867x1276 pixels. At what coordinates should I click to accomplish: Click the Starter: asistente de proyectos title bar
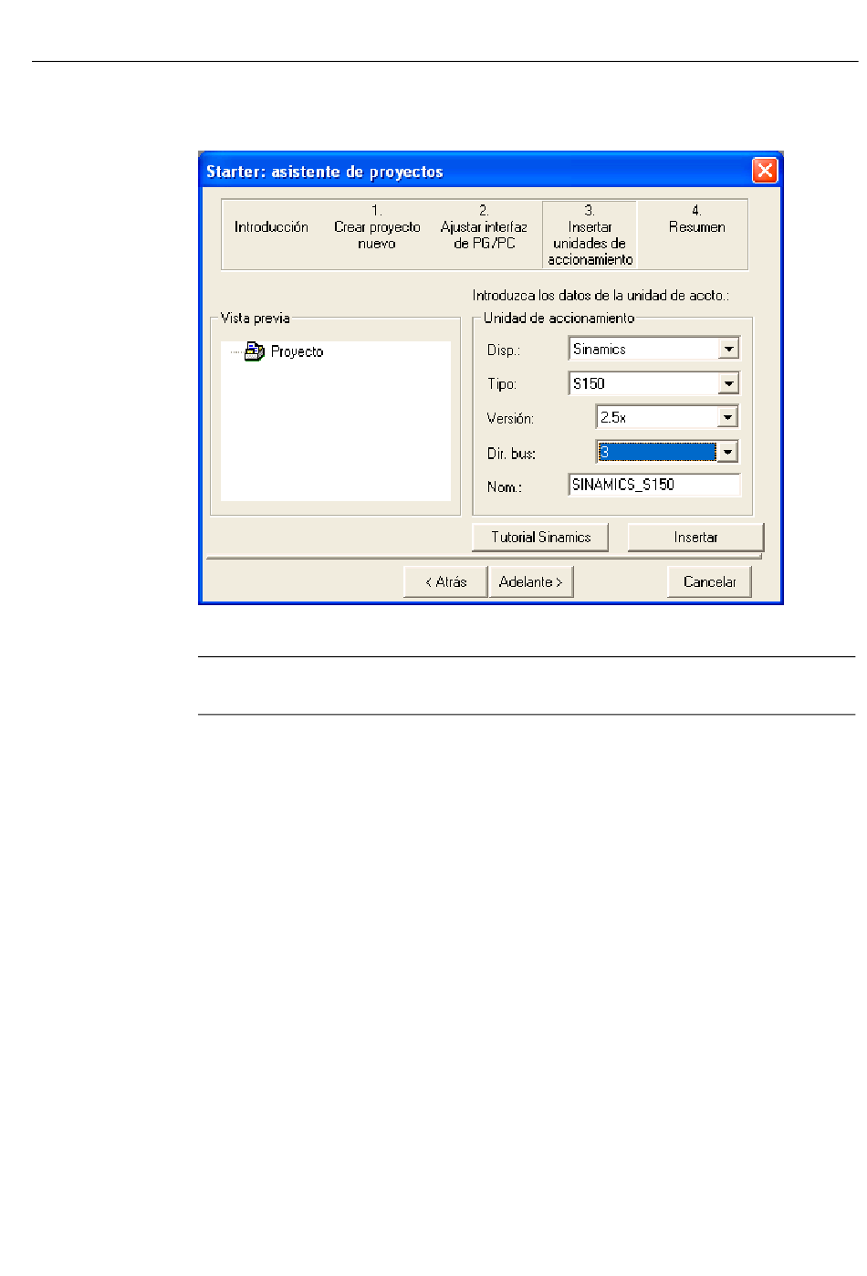pos(475,171)
